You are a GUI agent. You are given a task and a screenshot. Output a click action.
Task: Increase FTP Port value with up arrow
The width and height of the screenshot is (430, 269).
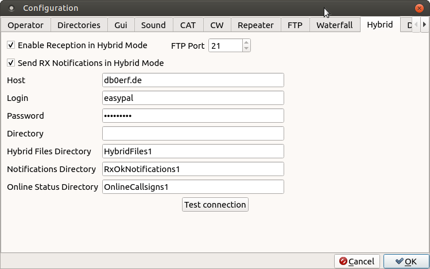[x=246, y=42]
